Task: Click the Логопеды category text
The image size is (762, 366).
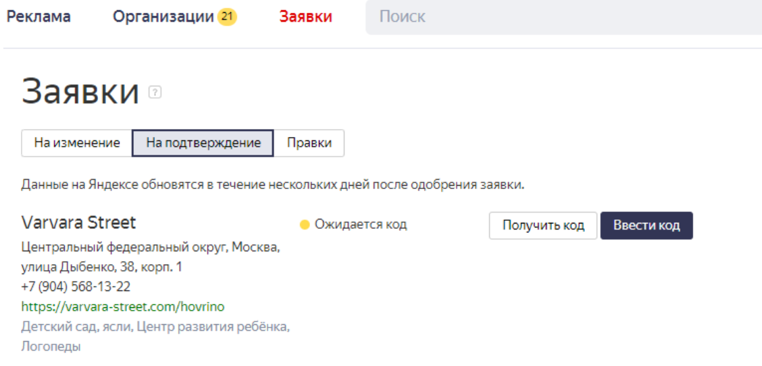Action: 51,346
